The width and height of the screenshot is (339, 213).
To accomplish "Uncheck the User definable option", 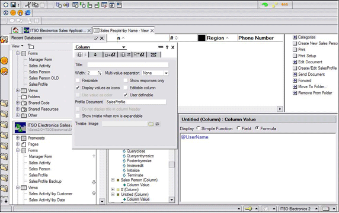I will [x=126, y=95].
